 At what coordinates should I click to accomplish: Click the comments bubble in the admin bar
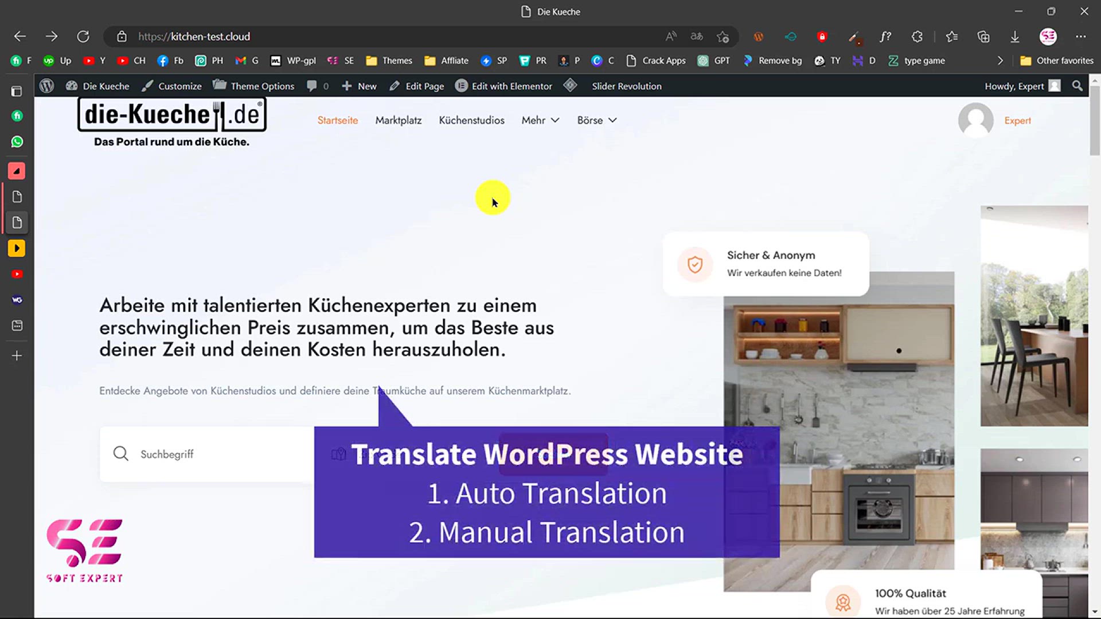317,86
